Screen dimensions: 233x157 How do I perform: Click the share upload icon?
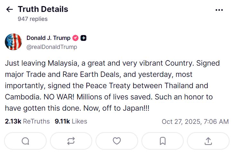tap(208, 141)
